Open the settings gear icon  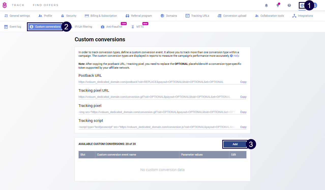click(302, 5)
